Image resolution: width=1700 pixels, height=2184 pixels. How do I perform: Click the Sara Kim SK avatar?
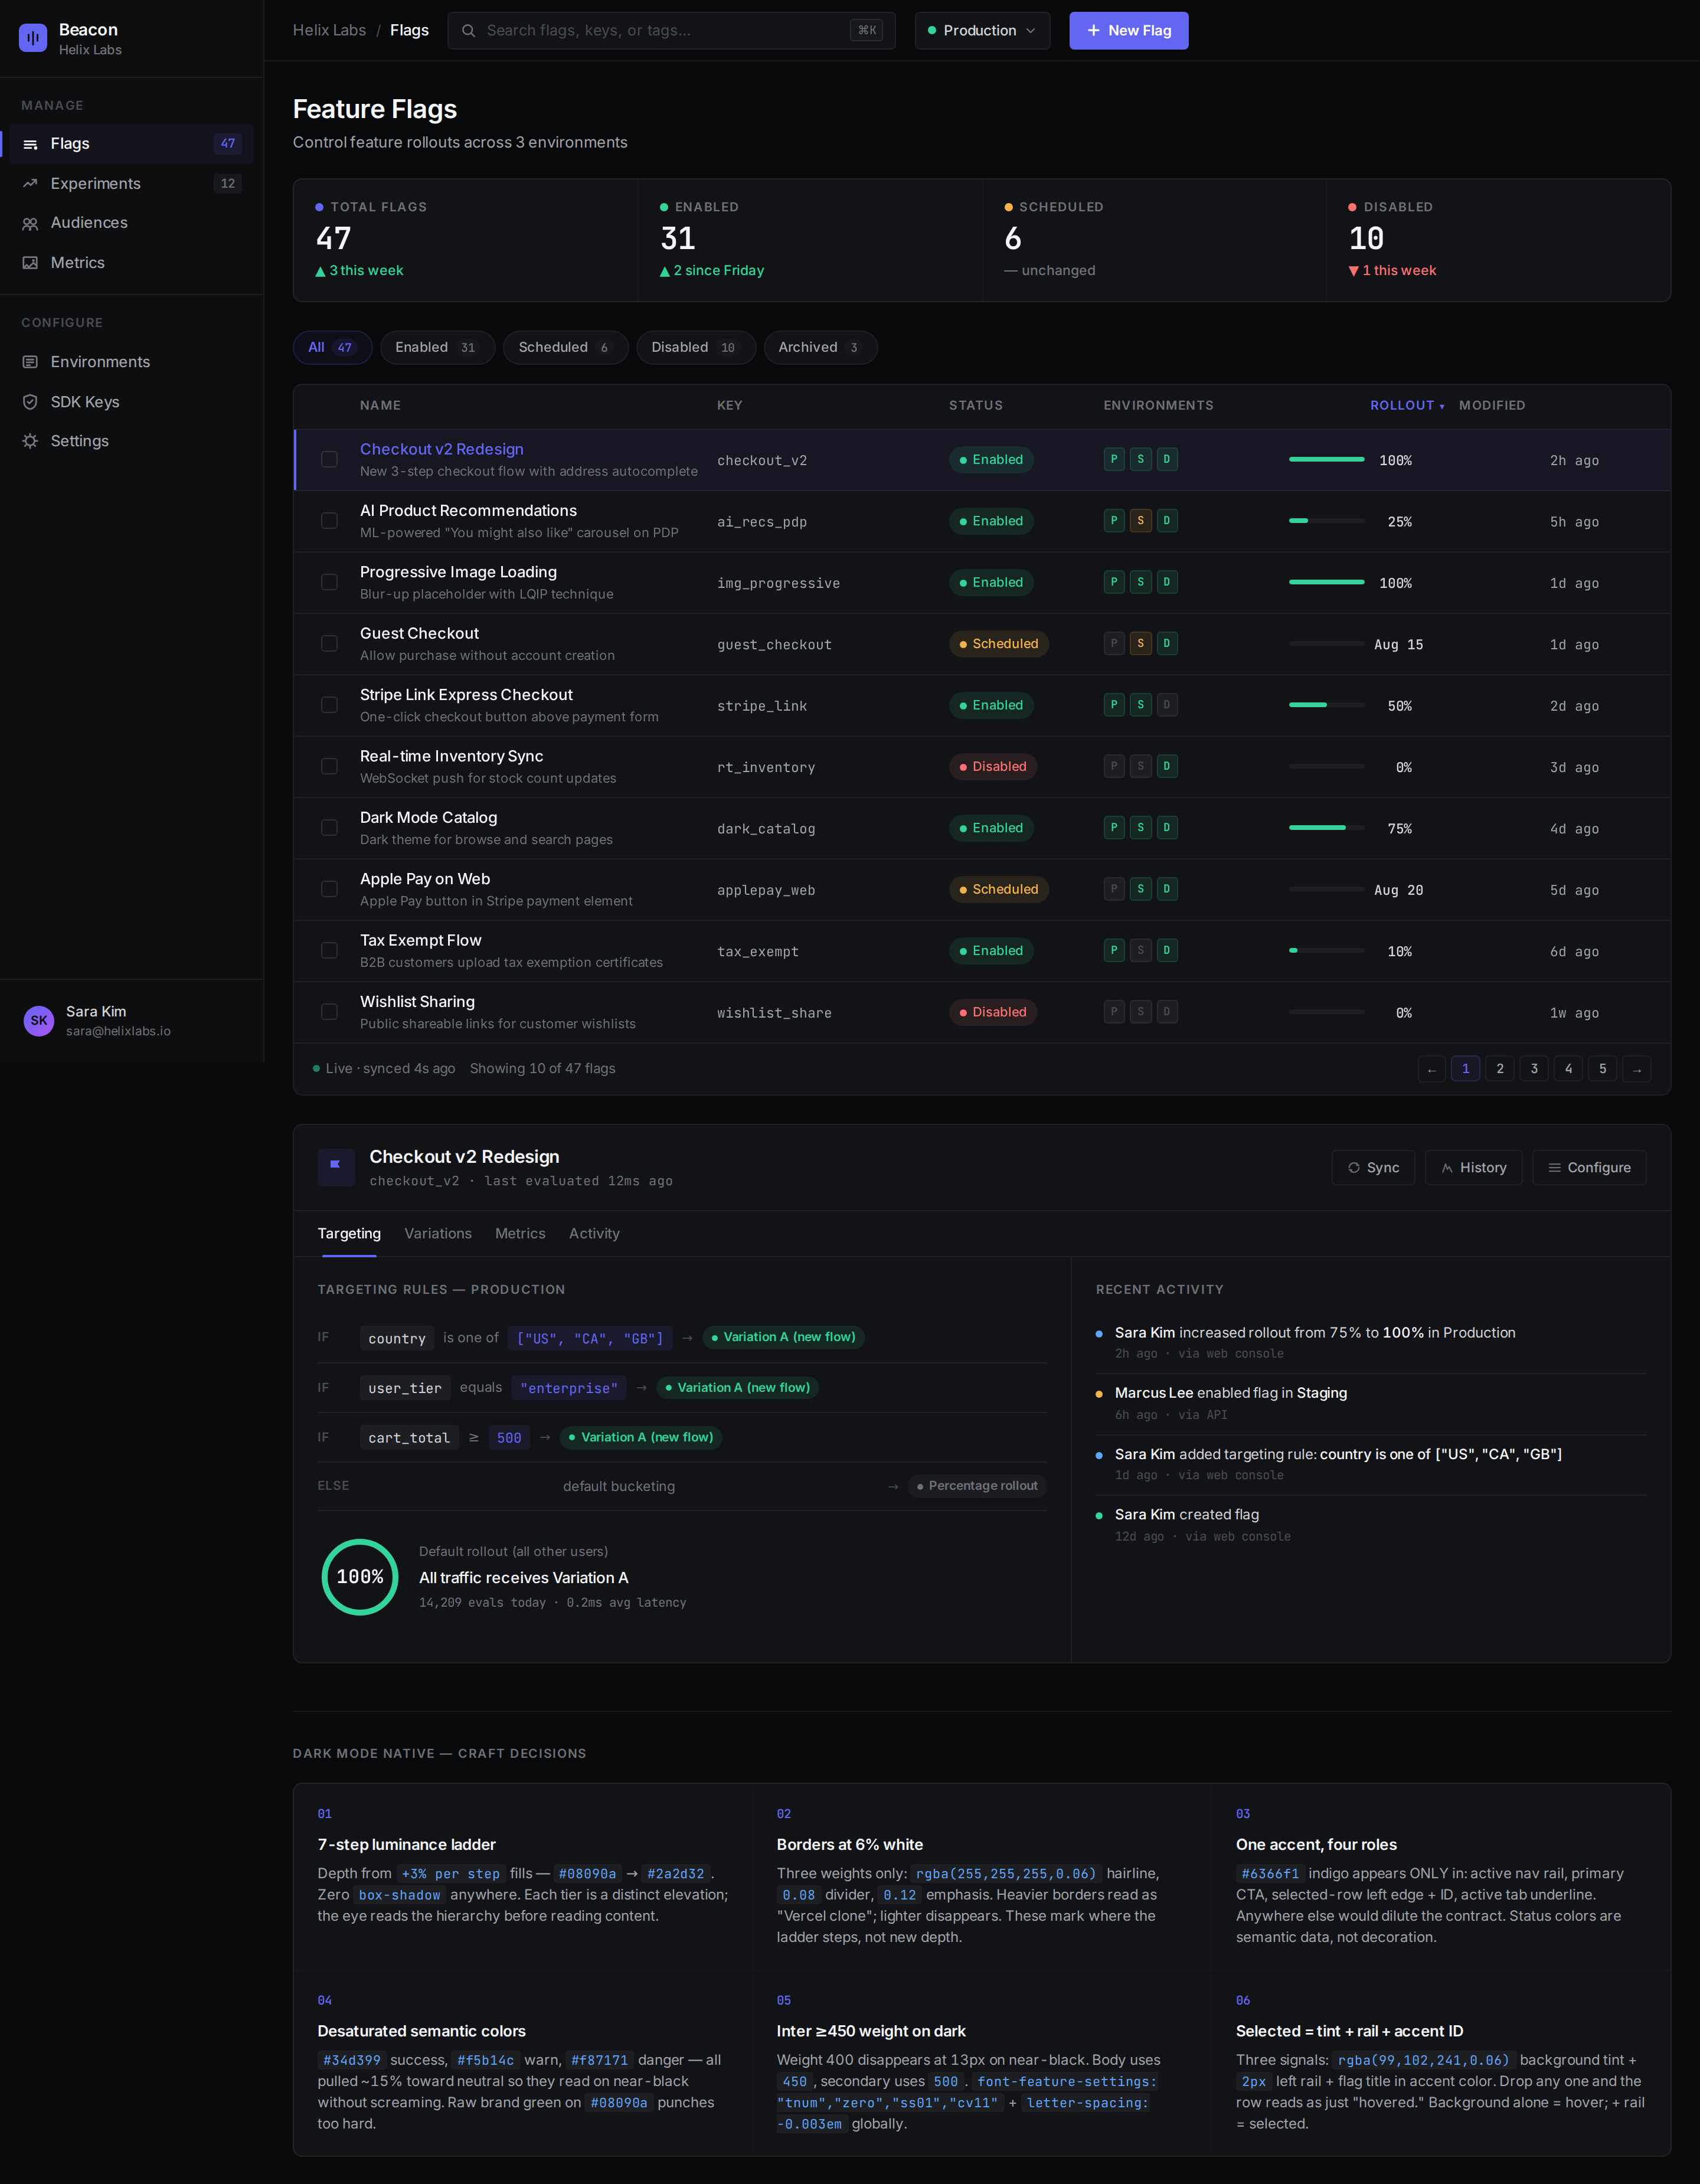(x=39, y=1021)
